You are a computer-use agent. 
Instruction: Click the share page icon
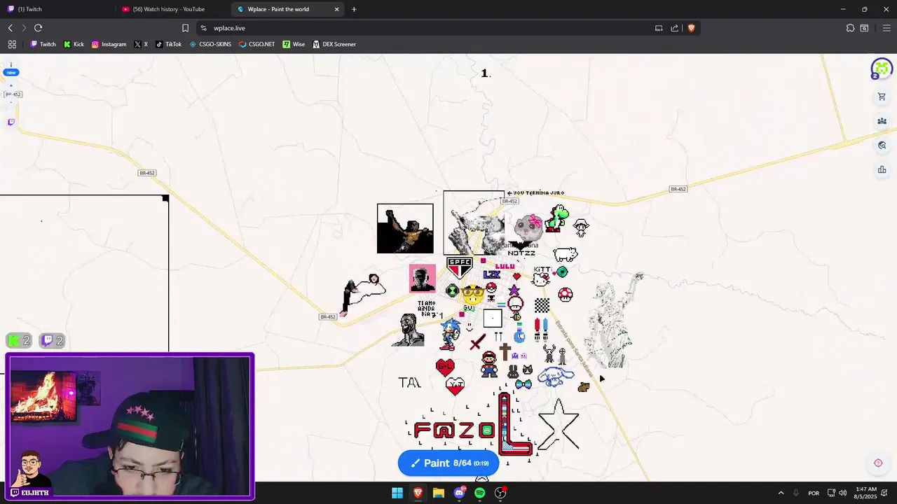674,28
